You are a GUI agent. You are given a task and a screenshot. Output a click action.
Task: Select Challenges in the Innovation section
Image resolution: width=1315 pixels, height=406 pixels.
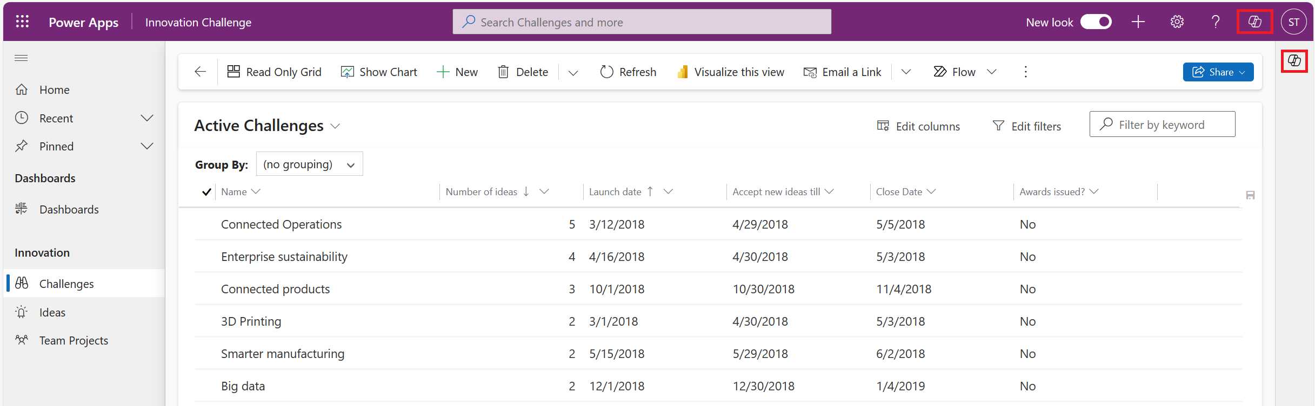[x=84, y=284]
